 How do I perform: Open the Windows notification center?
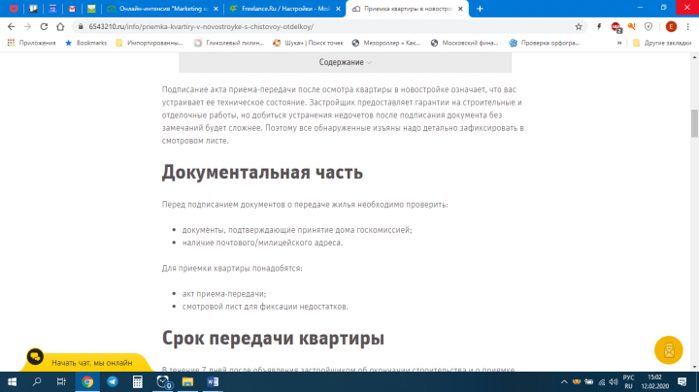682,381
